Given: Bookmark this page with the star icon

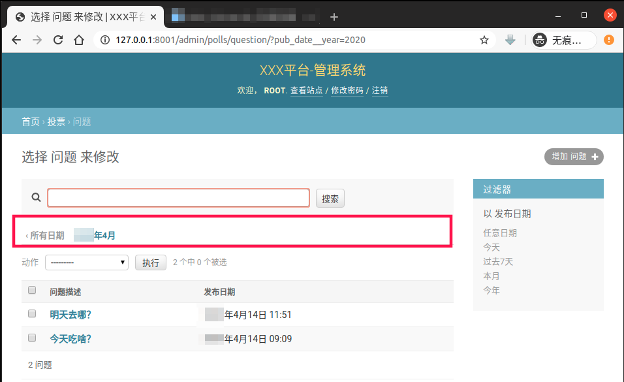Looking at the screenshot, I should pos(484,40).
